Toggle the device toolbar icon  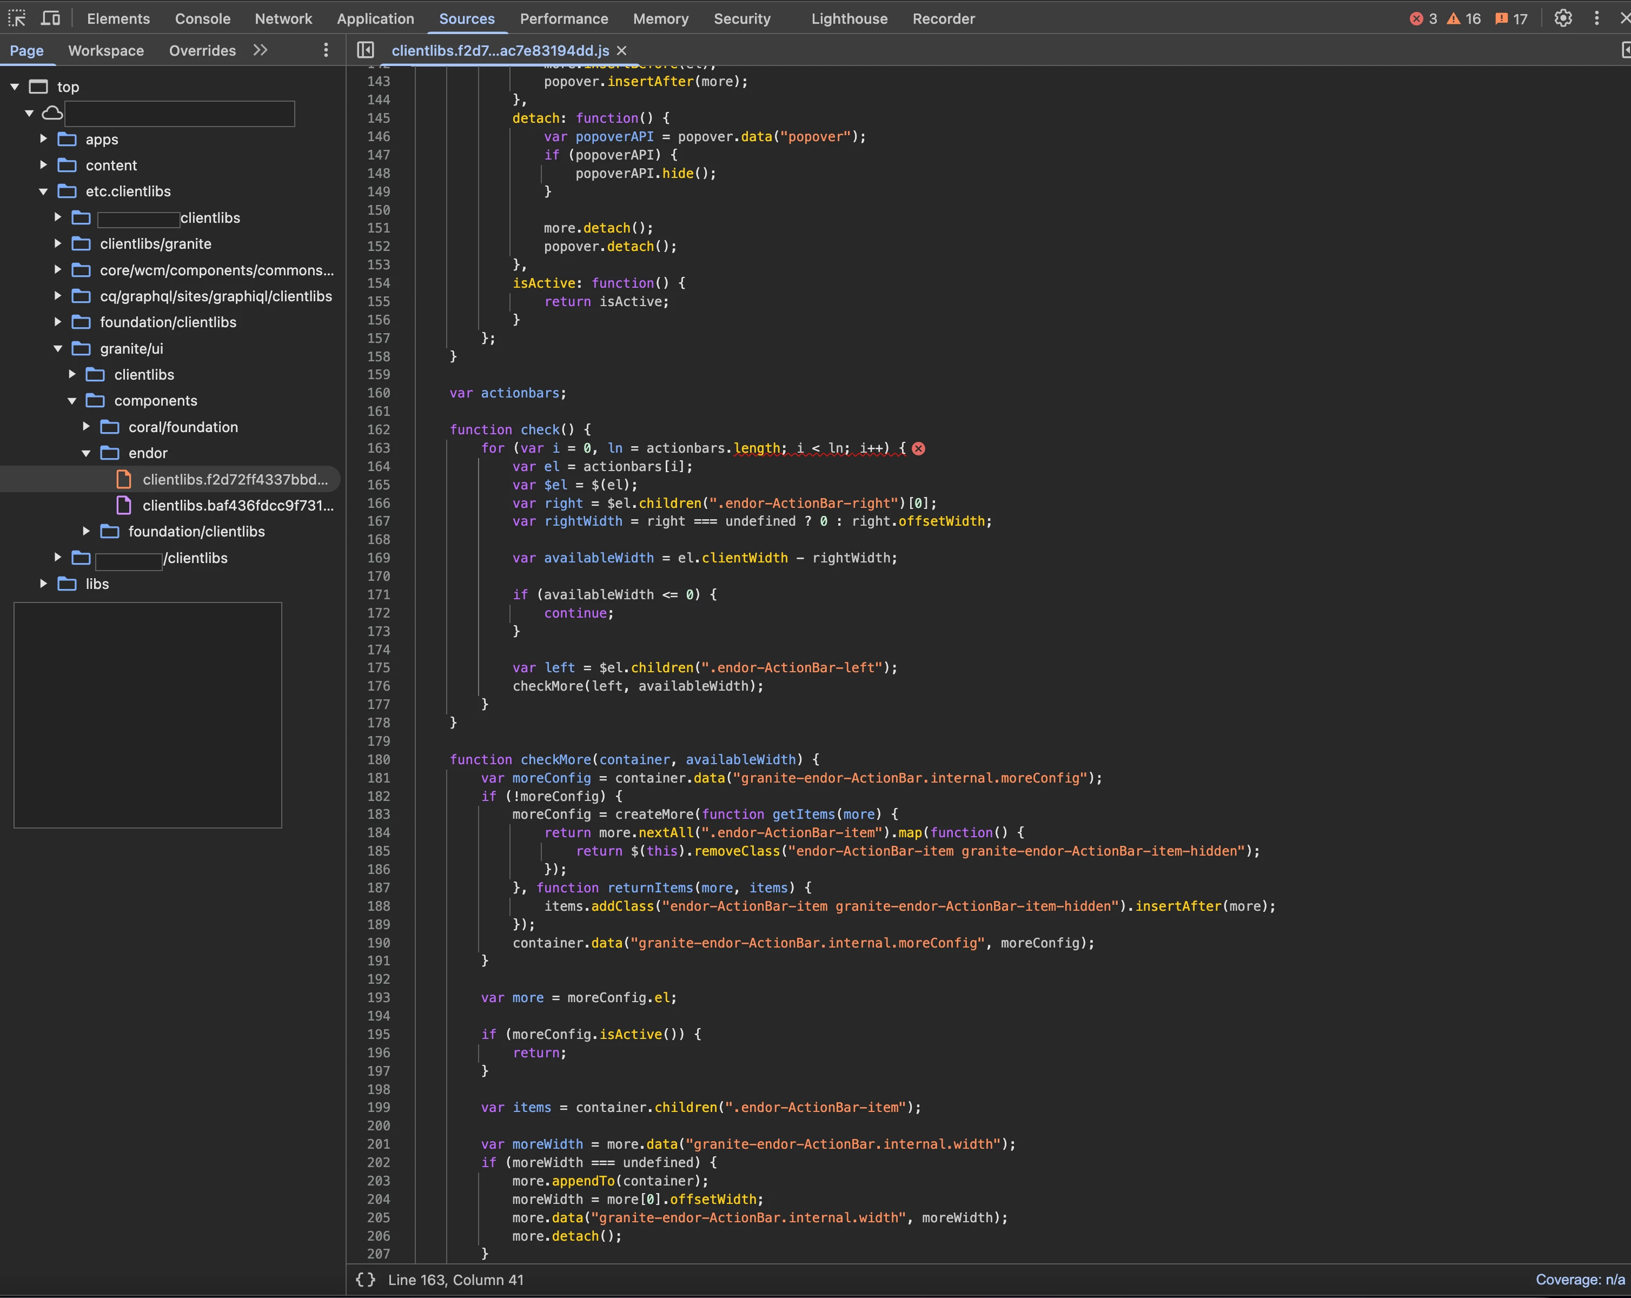(51, 18)
